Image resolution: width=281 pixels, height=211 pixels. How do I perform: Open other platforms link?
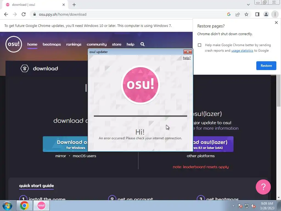pyautogui.click(x=201, y=156)
